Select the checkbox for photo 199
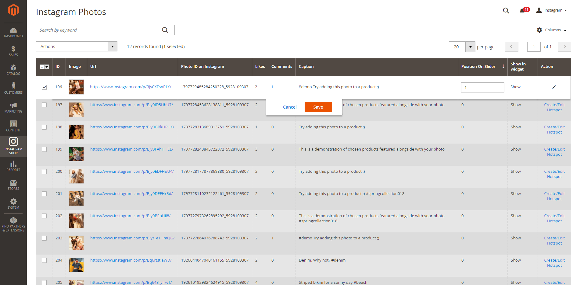 point(44,149)
